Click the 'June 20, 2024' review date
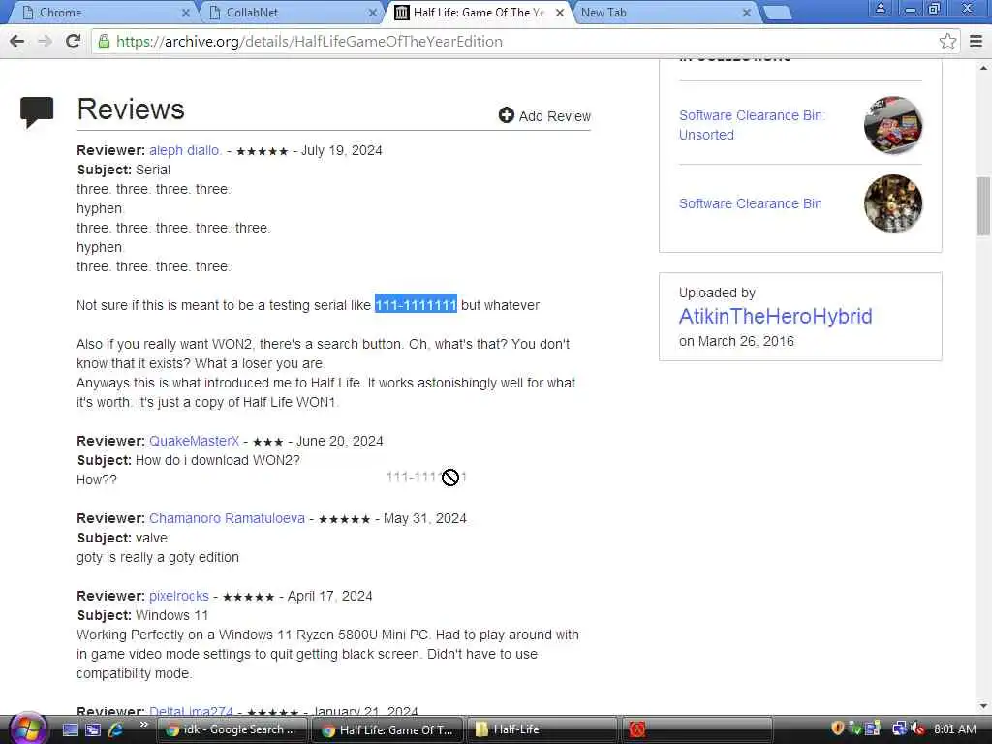This screenshot has width=992, height=744. pos(340,441)
